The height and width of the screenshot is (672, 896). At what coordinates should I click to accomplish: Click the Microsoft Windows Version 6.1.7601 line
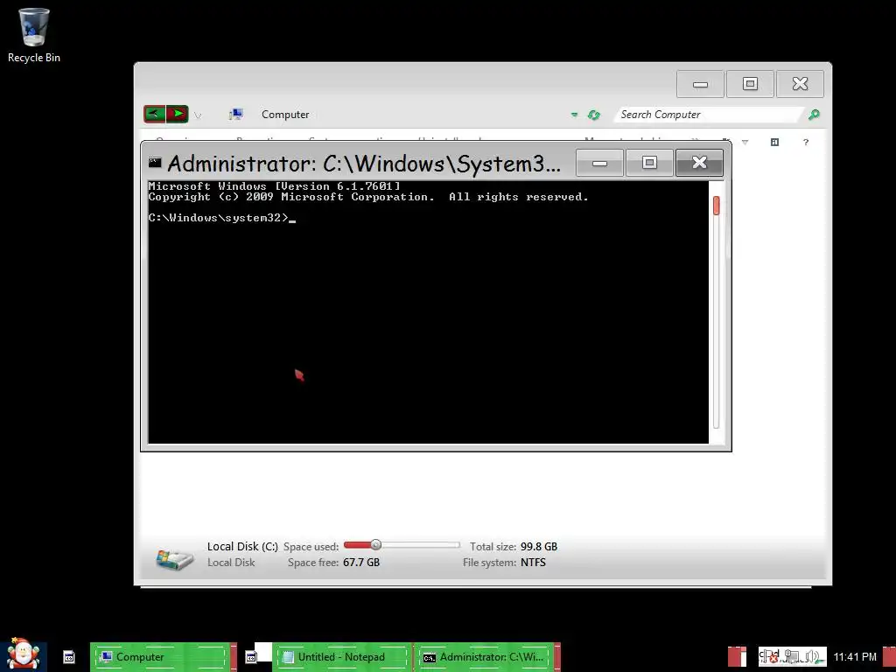pyautogui.click(x=274, y=186)
